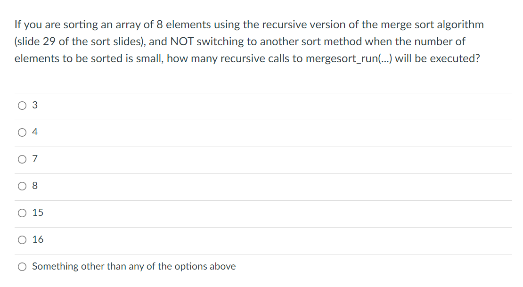Click the answer label text '4'
The width and height of the screenshot is (523, 287).
(x=35, y=132)
